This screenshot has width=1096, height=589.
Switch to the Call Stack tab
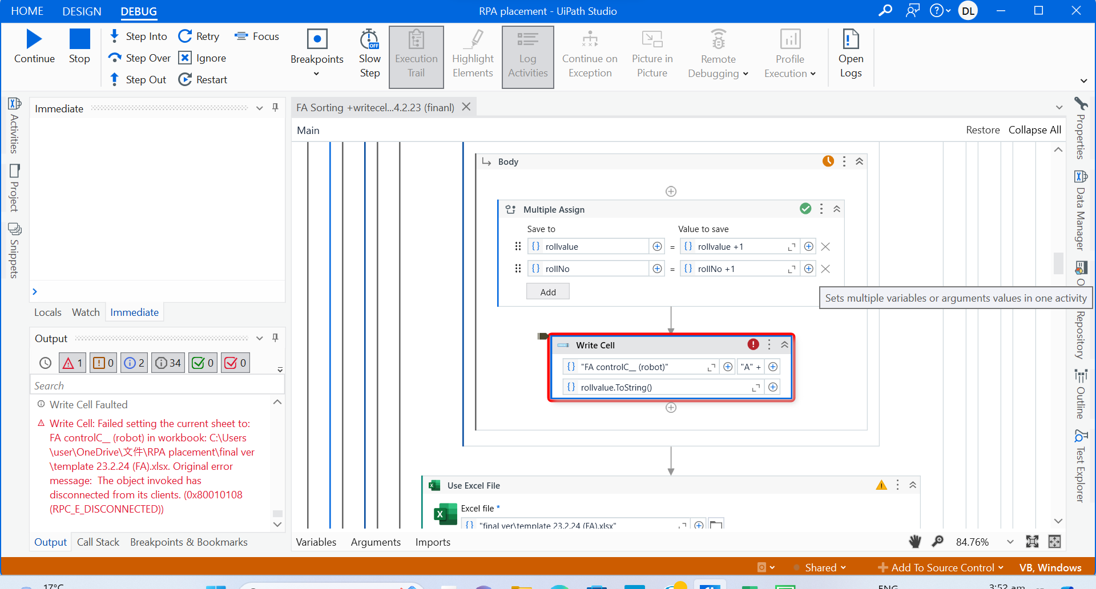pyautogui.click(x=98, y=542)
